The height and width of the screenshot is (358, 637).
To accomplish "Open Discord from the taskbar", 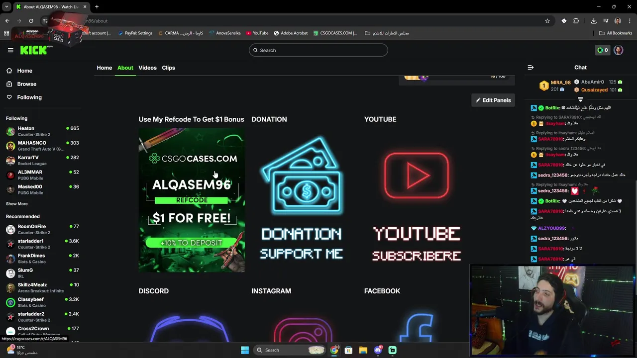I will pos(378,350).
